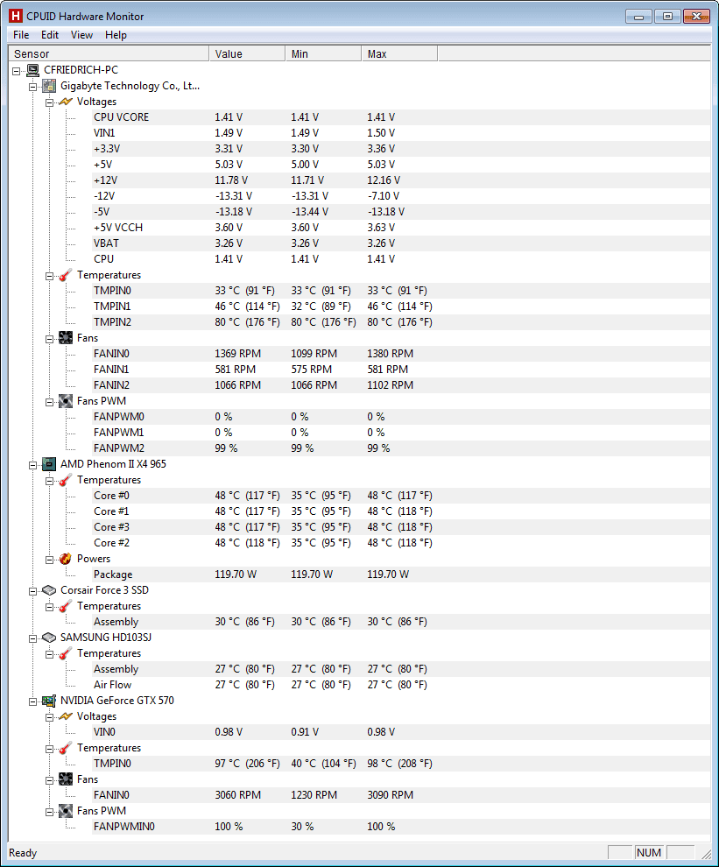Click the SAMSUNG HD103SJ hard drive icon
Viewport: 719px width, 867px height.
click(50, 638)
